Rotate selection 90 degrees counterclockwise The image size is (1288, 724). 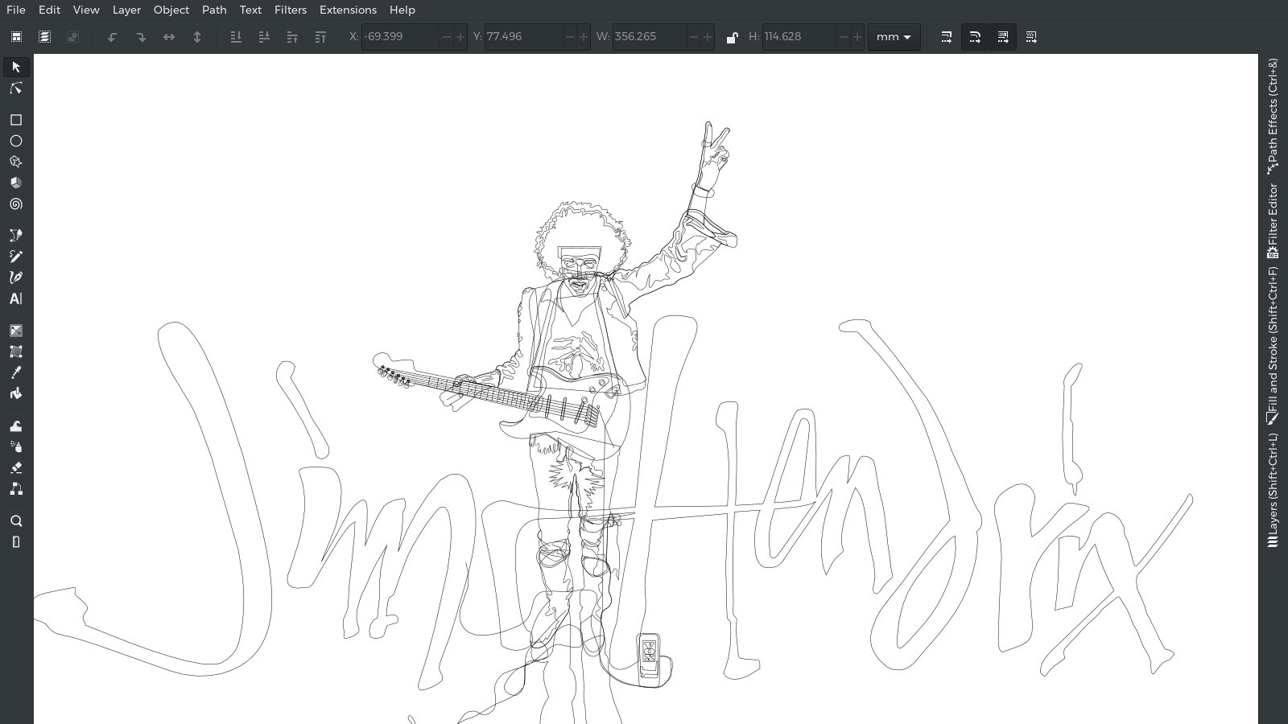click(x=112, y=36)
